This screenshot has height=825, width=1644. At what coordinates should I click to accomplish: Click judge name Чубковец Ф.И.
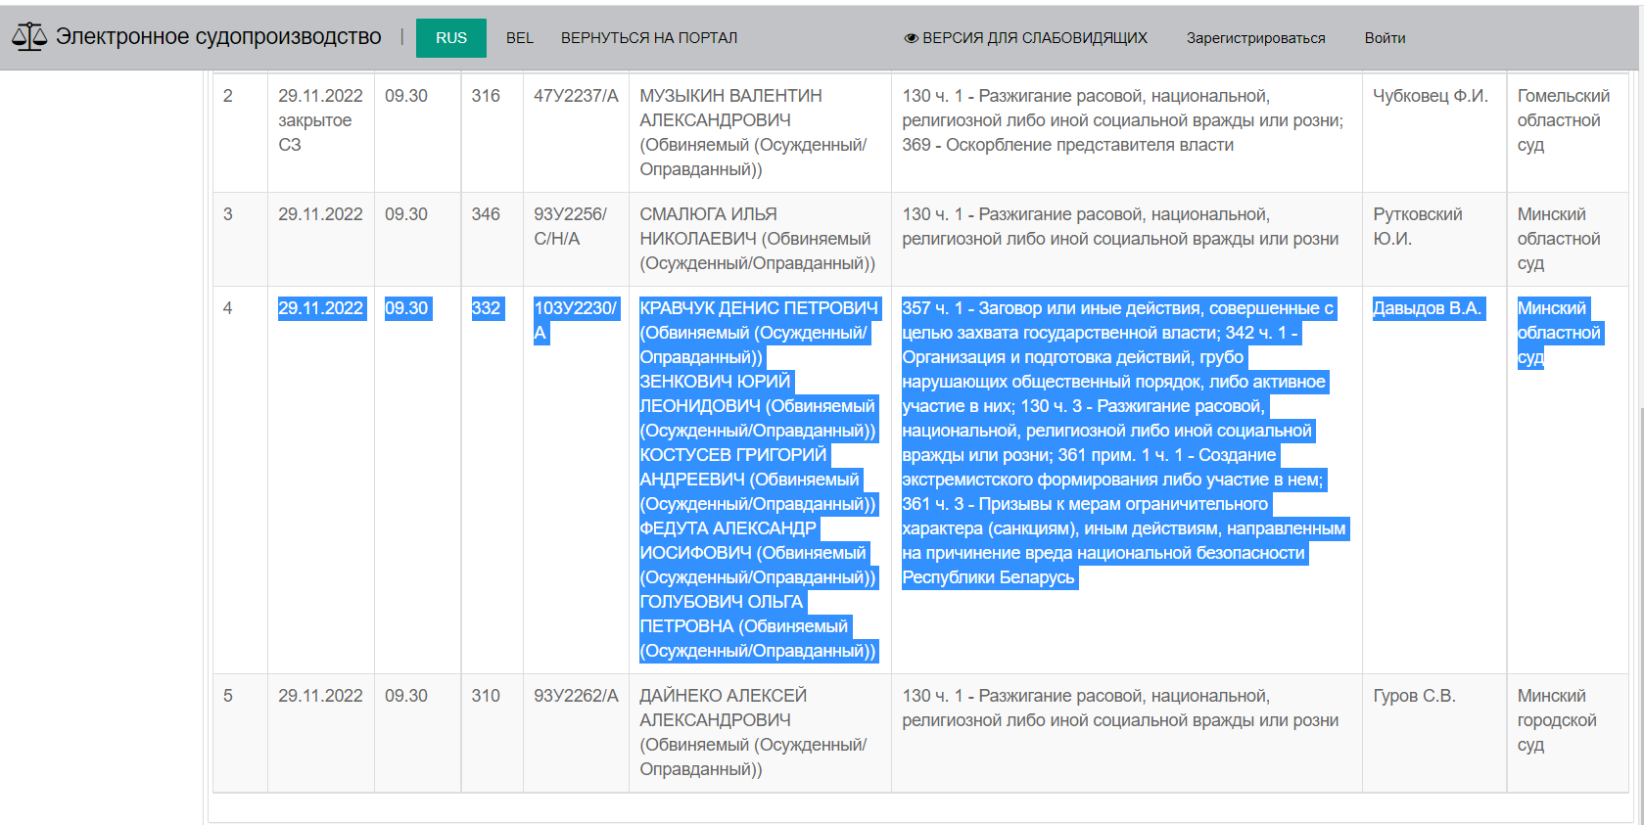1430,96
